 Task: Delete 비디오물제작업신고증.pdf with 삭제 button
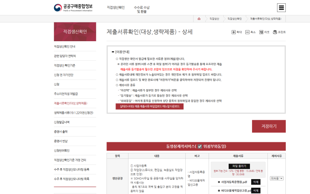tap(256, 191)
